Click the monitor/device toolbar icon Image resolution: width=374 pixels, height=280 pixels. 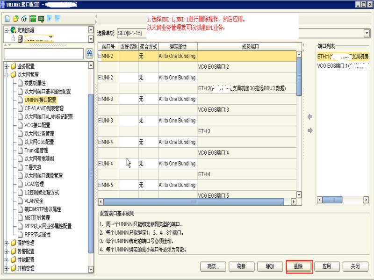tap(41, 19)
